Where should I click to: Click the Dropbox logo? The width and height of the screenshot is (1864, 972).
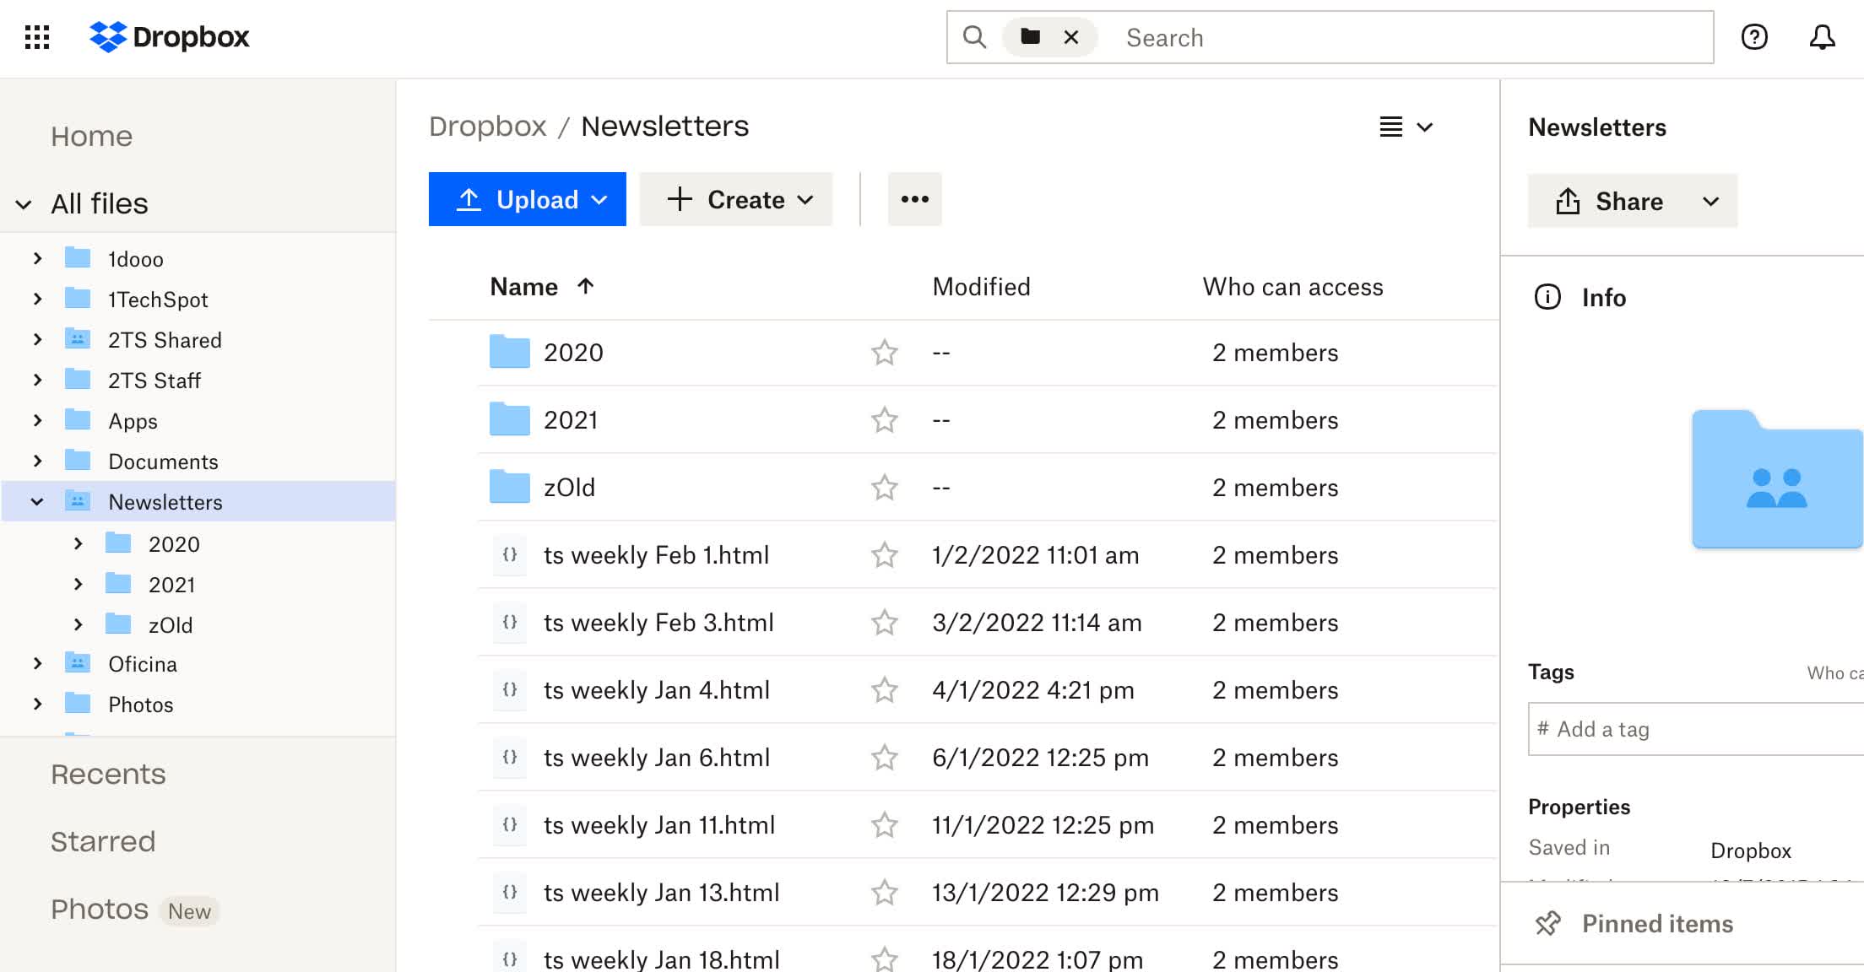tap(170, 37)
